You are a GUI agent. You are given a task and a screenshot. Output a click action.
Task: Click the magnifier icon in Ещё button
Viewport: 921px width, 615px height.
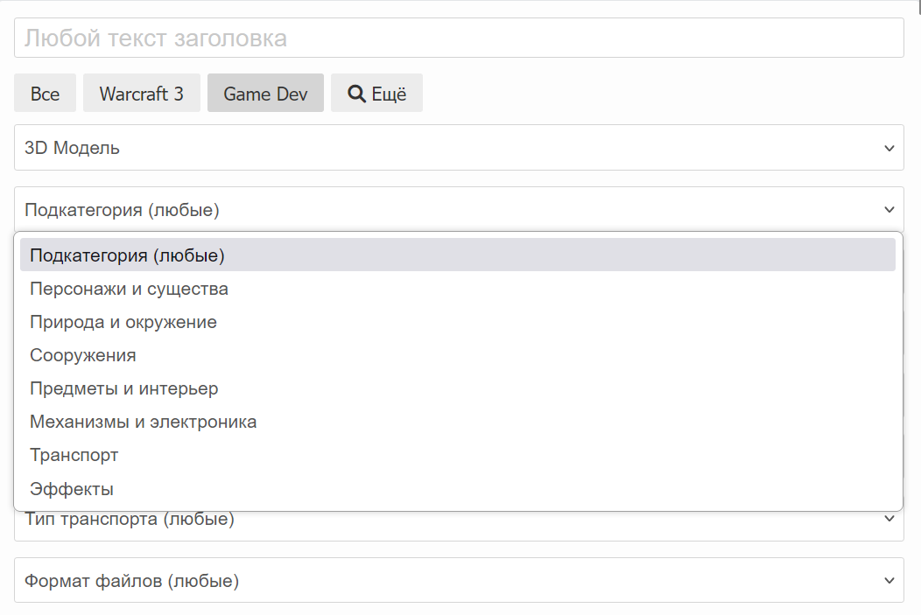(356, 94)
